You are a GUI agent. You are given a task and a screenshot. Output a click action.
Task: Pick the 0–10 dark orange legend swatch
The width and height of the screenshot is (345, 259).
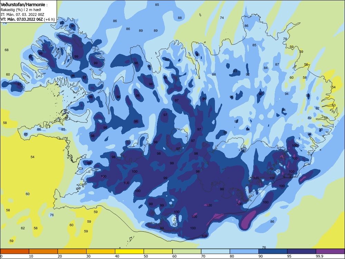14,251
